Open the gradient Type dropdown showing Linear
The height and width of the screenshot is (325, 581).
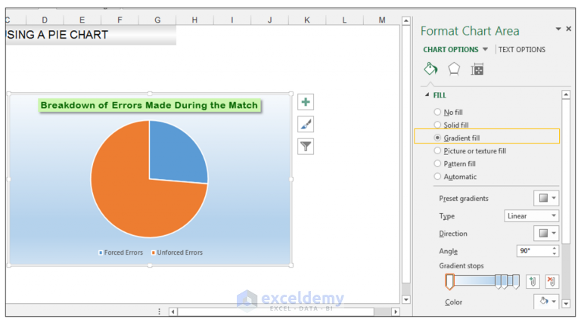click(x=531, y=216)
